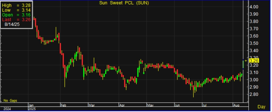Click the latest green candlestick at 3.26
The width and height of the screenshot is (272, 112).
click(243, 64)
